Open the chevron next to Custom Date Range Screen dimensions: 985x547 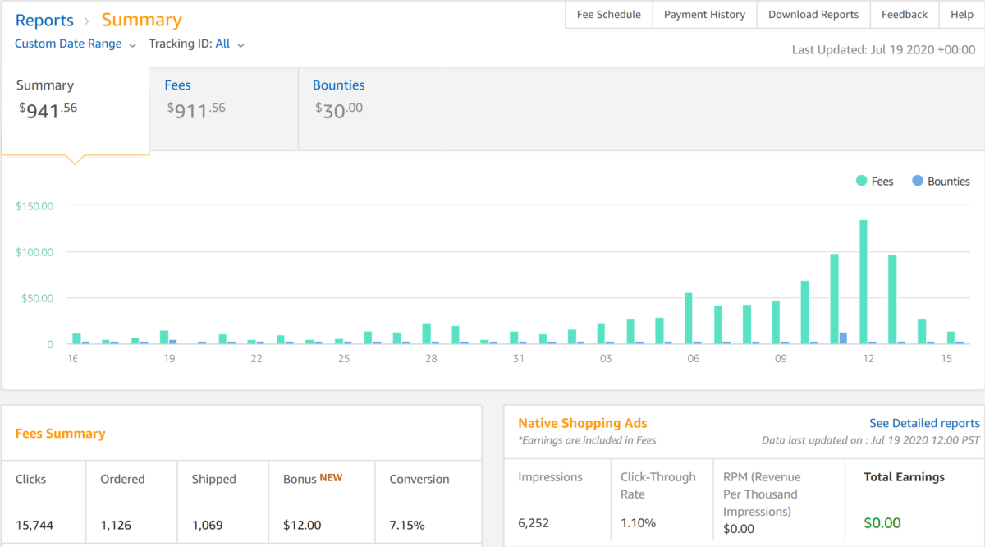tap(132, 44)
